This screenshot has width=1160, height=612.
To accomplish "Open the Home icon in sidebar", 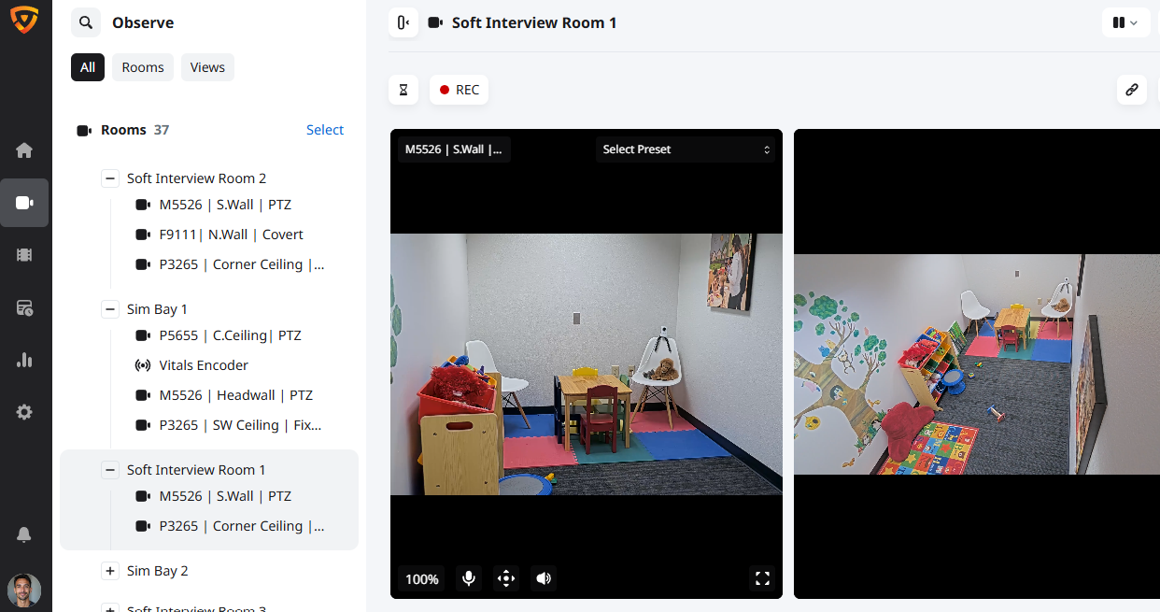I will [24, 150].
